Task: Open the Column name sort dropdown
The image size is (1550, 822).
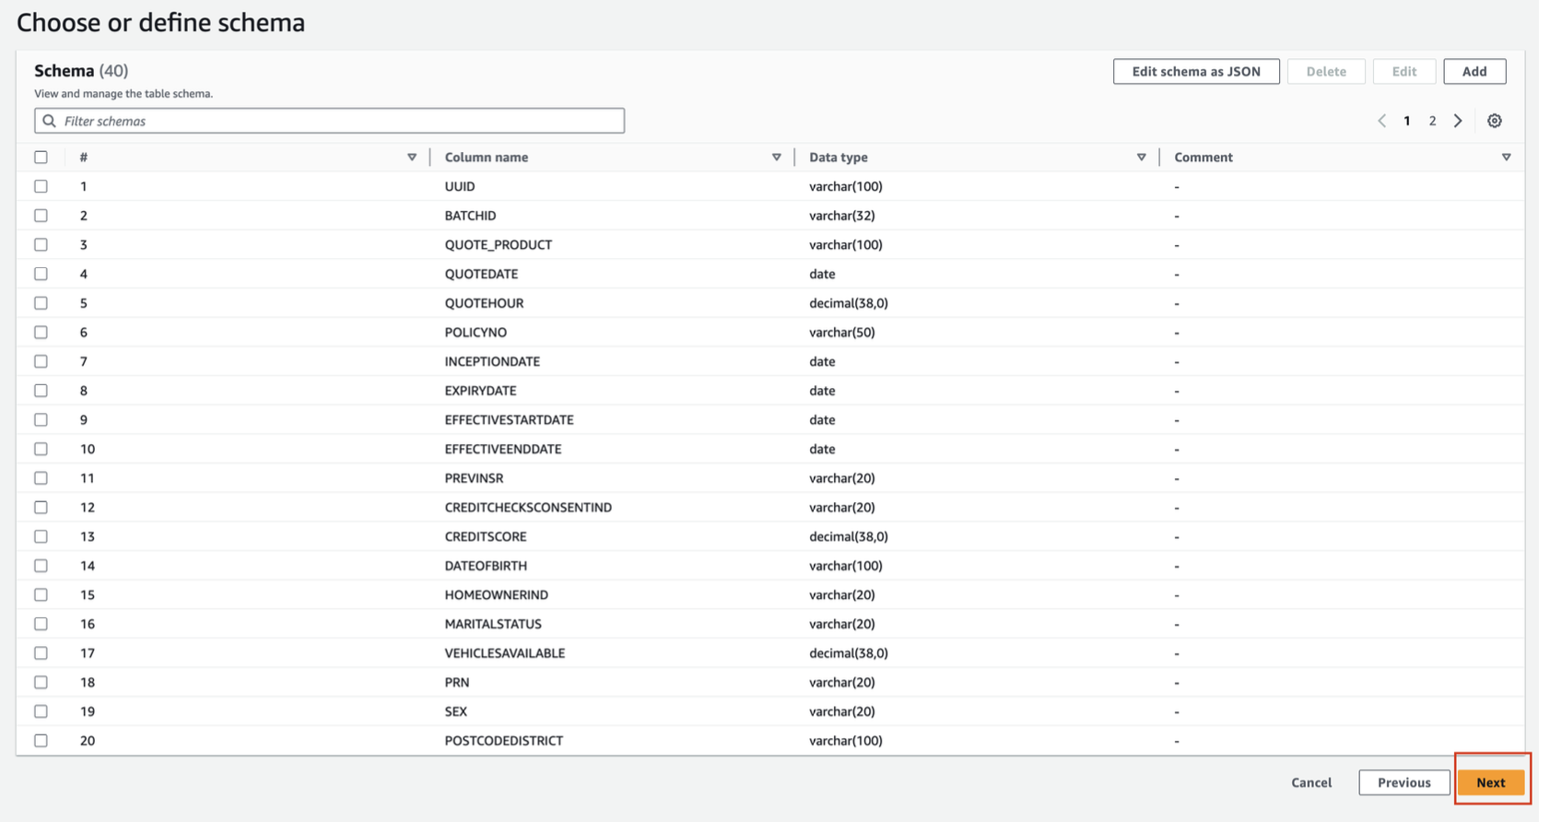Action: 776,158
